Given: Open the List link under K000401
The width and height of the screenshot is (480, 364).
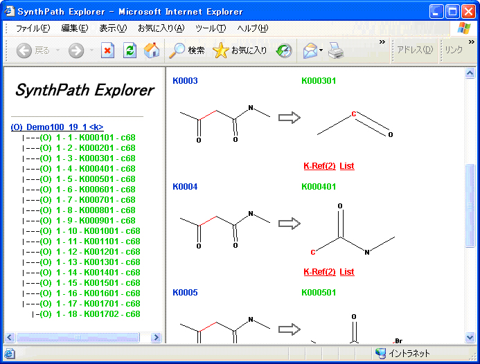Looking at the screenshot, I should click(347, 272).
